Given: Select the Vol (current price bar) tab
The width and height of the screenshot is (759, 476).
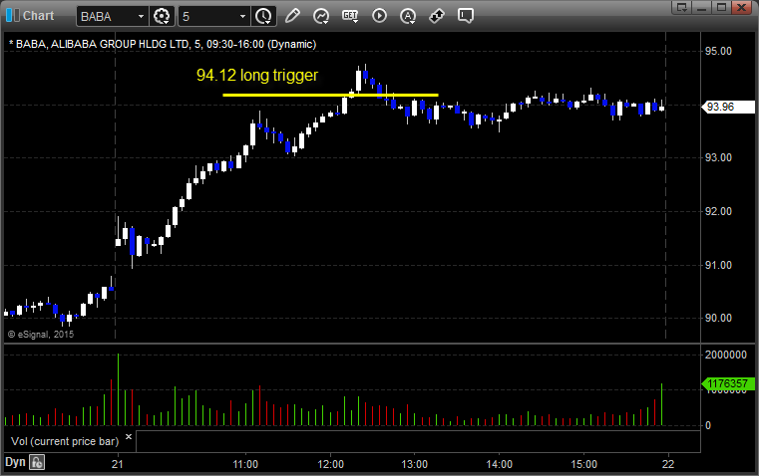Looking at the screenshot, I should pos(65,441).
